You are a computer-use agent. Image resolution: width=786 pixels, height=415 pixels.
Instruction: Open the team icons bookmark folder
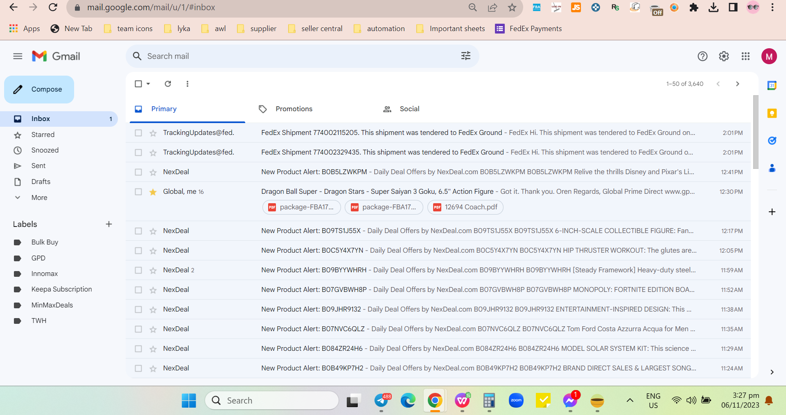coord(128,29)
